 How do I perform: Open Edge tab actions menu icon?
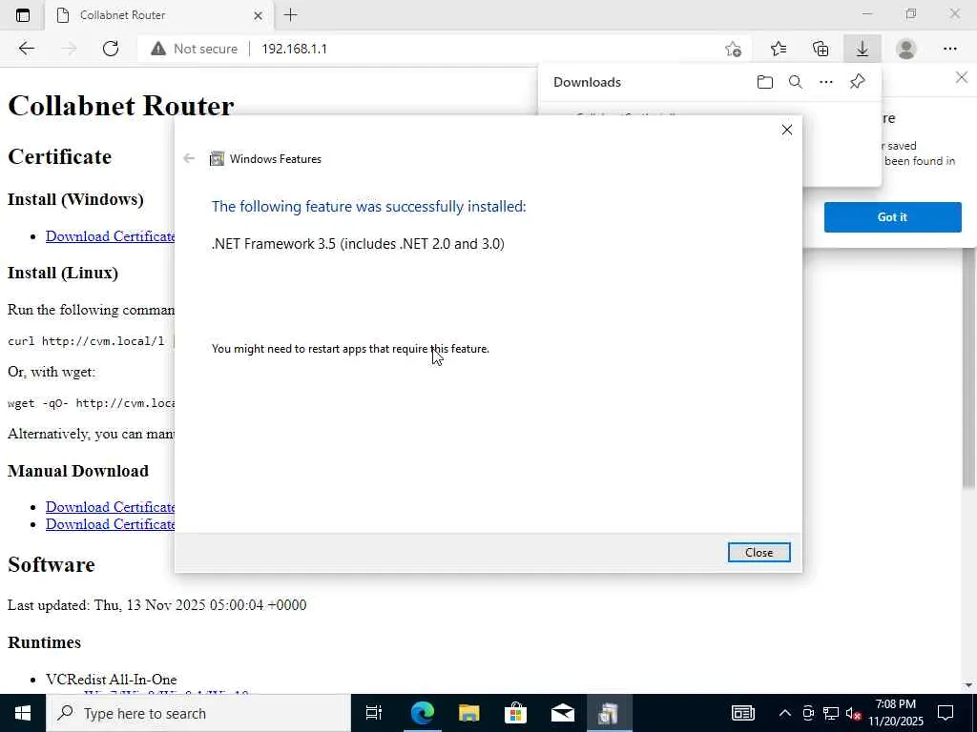click(23, 15)
